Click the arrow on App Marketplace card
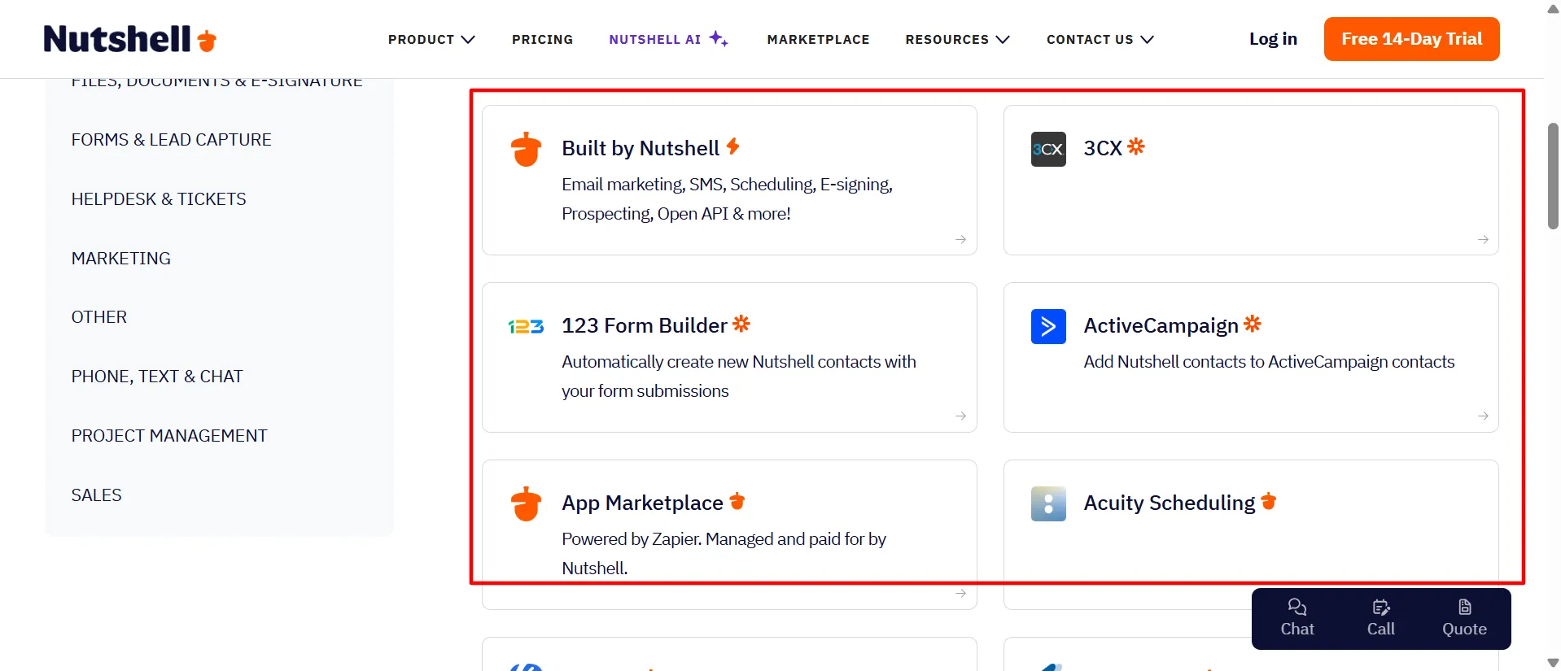This screenshot has height=671, width=1561. coord(960,593)
